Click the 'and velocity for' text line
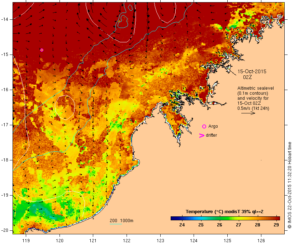This screenshot has height=244, width=294. coord(253,98)
